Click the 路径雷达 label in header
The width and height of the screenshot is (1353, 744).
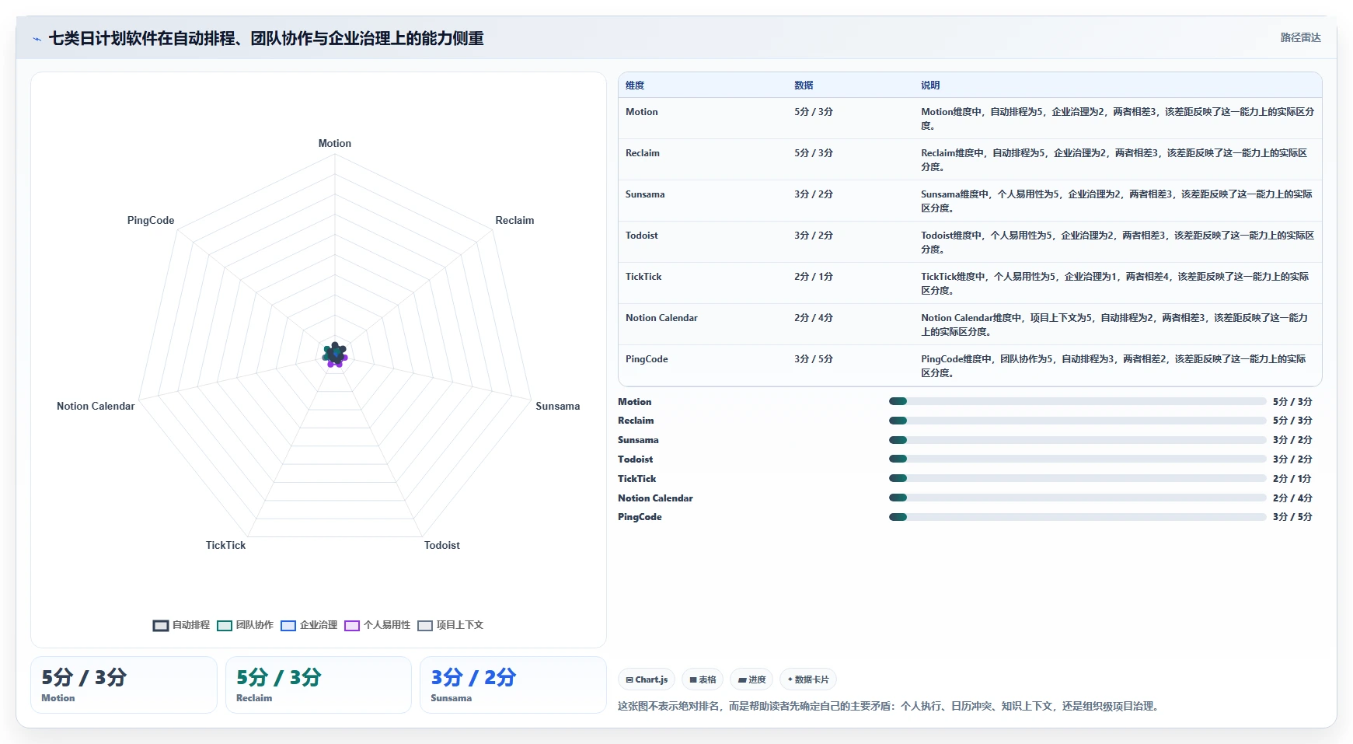[x=1300, y=37]
